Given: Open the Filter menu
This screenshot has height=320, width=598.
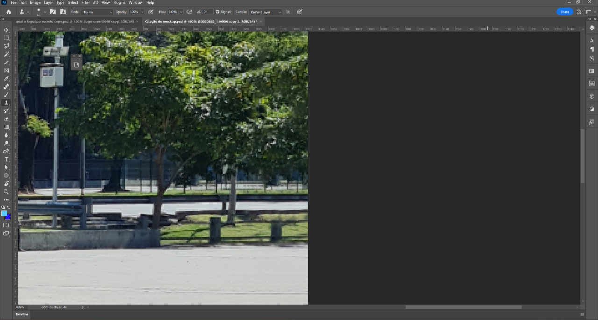Looking at the screenshot, I should [85, 3].
